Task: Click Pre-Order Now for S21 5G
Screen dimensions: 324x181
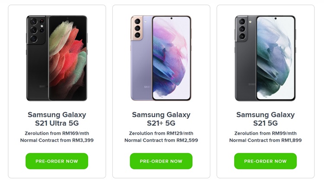Action: 266,161
